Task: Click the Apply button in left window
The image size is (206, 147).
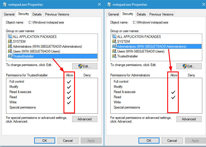Action: coord(91,141)
